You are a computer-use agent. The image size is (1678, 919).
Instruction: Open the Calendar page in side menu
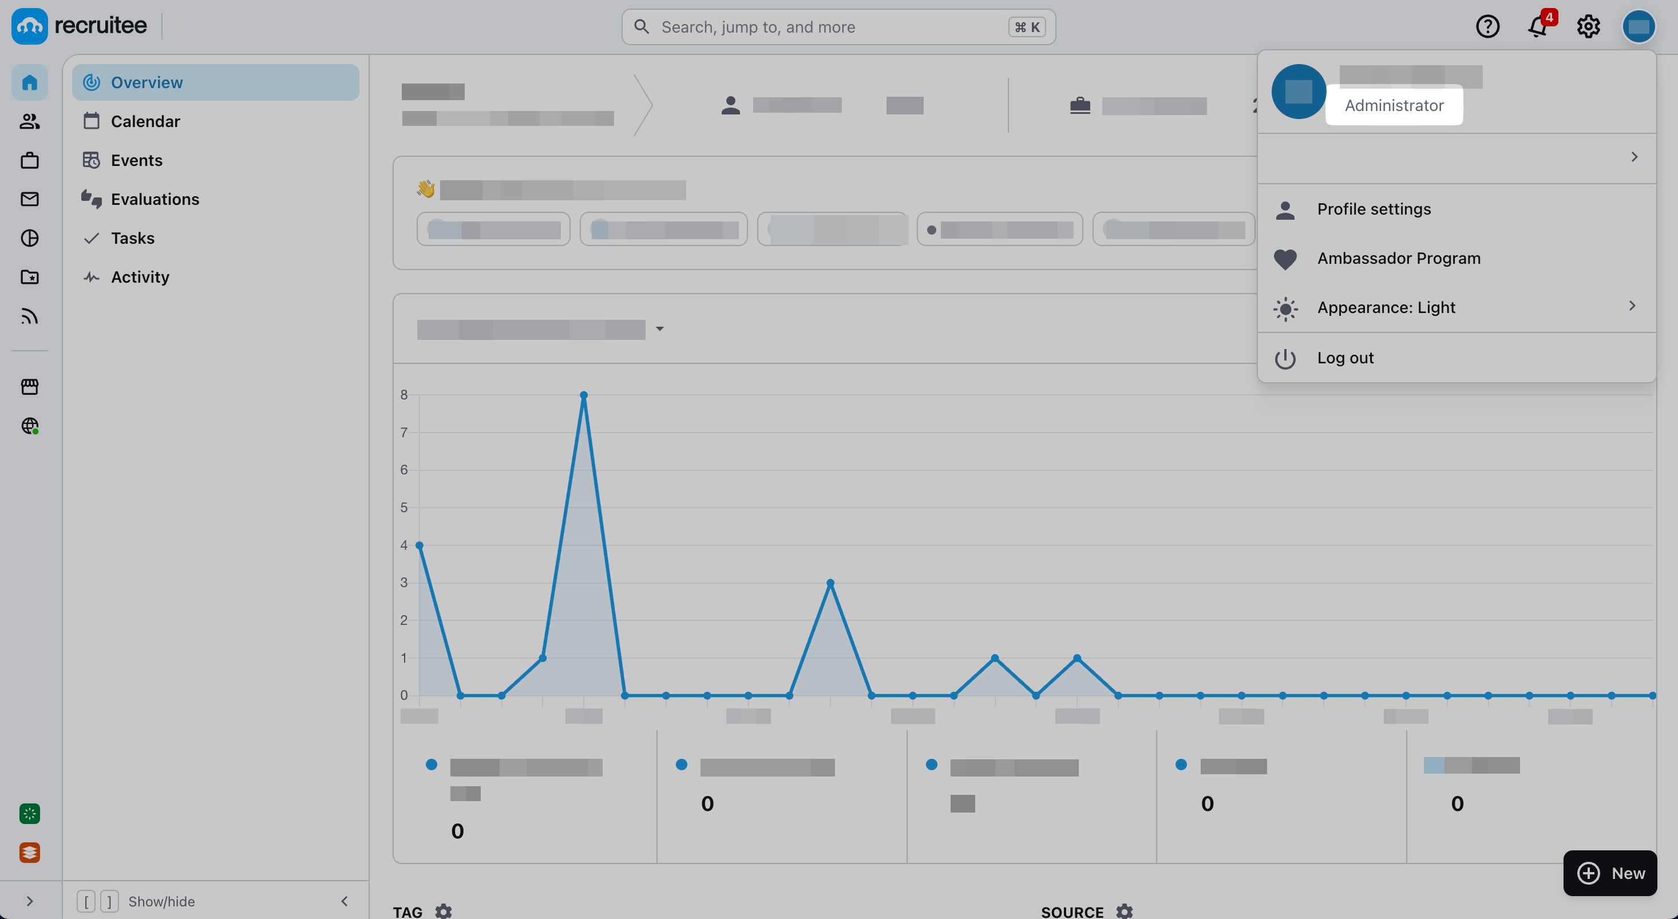coord(145,121)
